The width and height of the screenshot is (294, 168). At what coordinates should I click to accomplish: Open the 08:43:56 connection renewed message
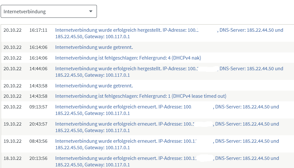[167, 144]
